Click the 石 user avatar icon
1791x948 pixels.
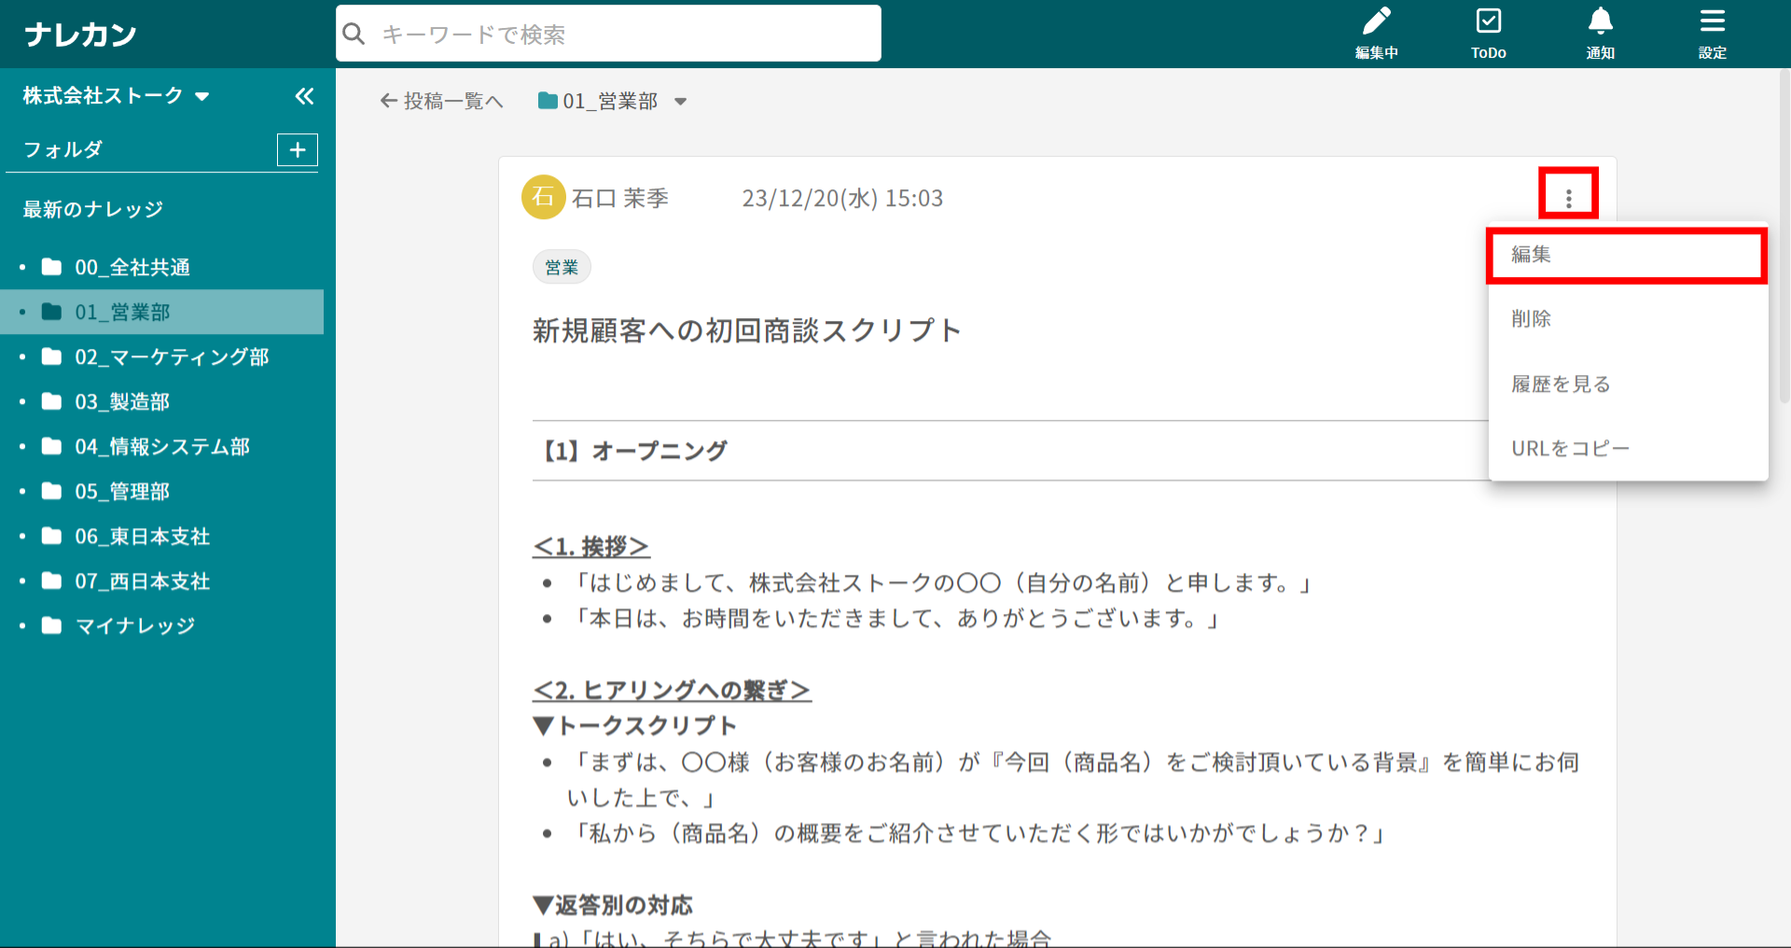[543, 198]
